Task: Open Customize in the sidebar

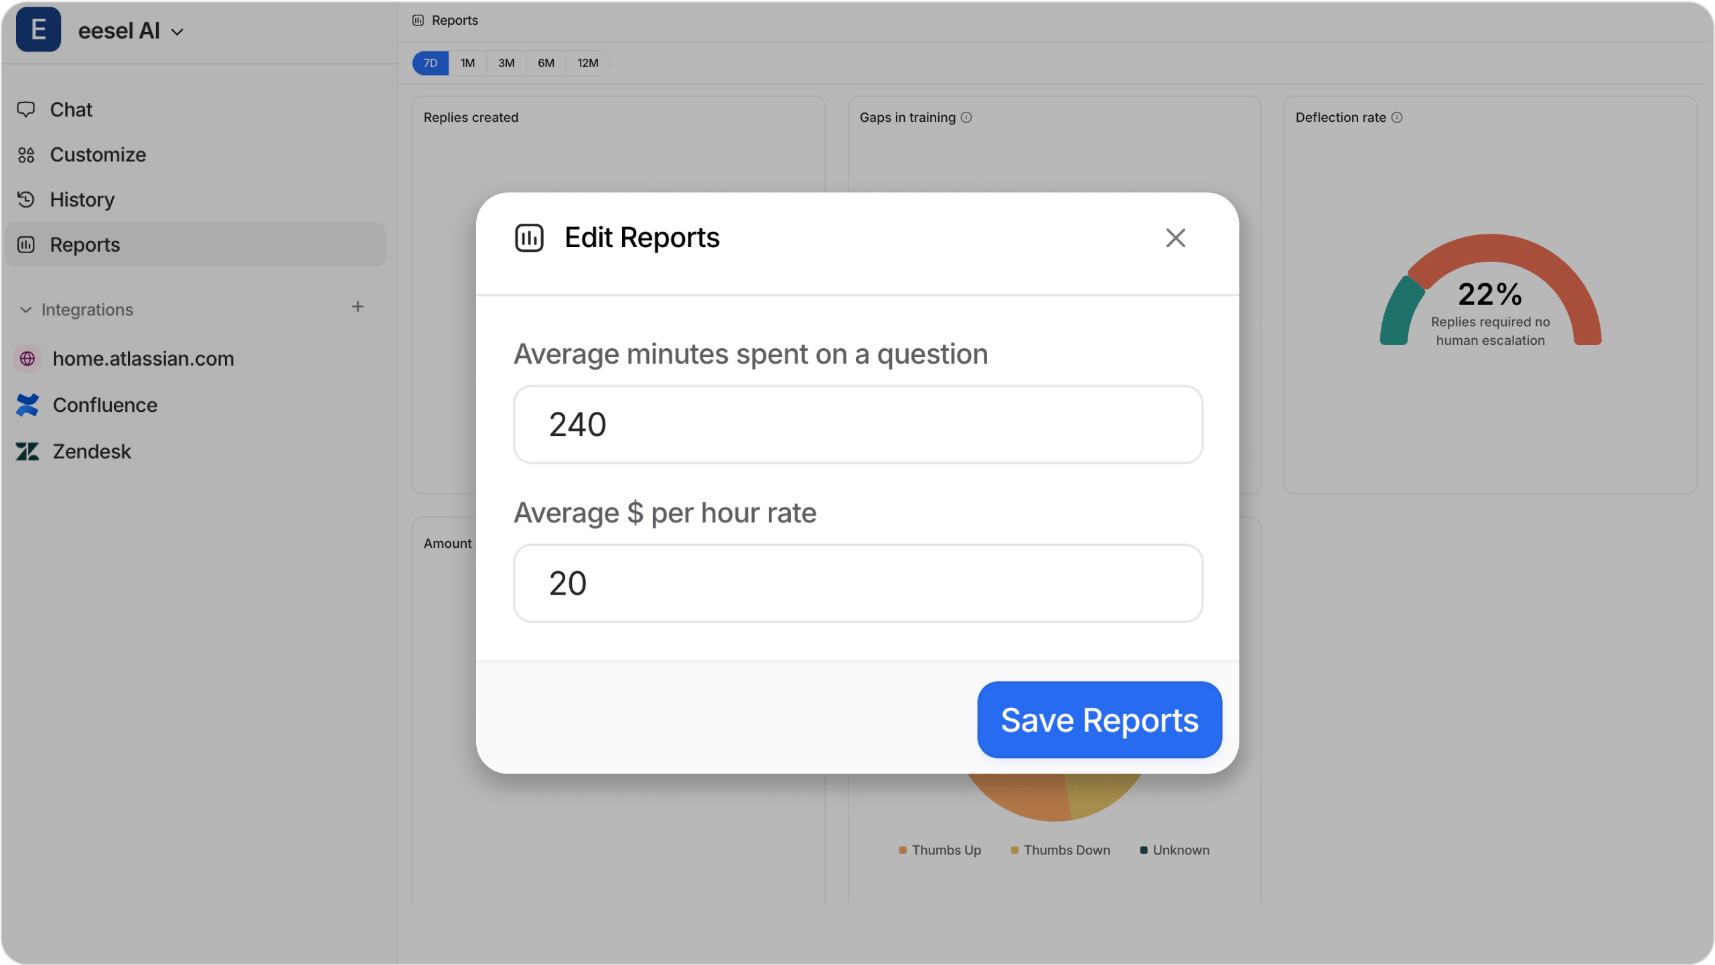Action: (196, 155)
